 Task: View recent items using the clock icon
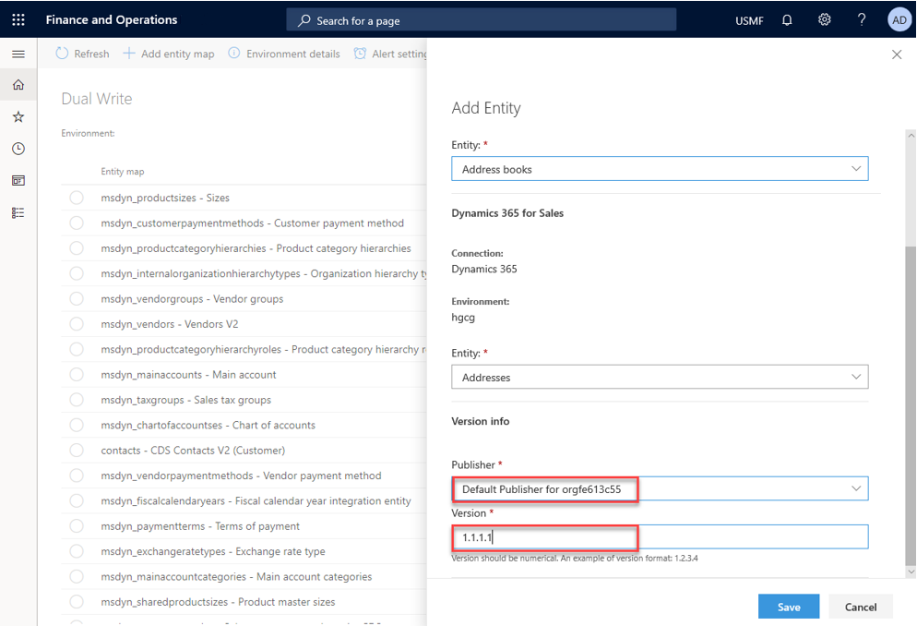(18, 149)
